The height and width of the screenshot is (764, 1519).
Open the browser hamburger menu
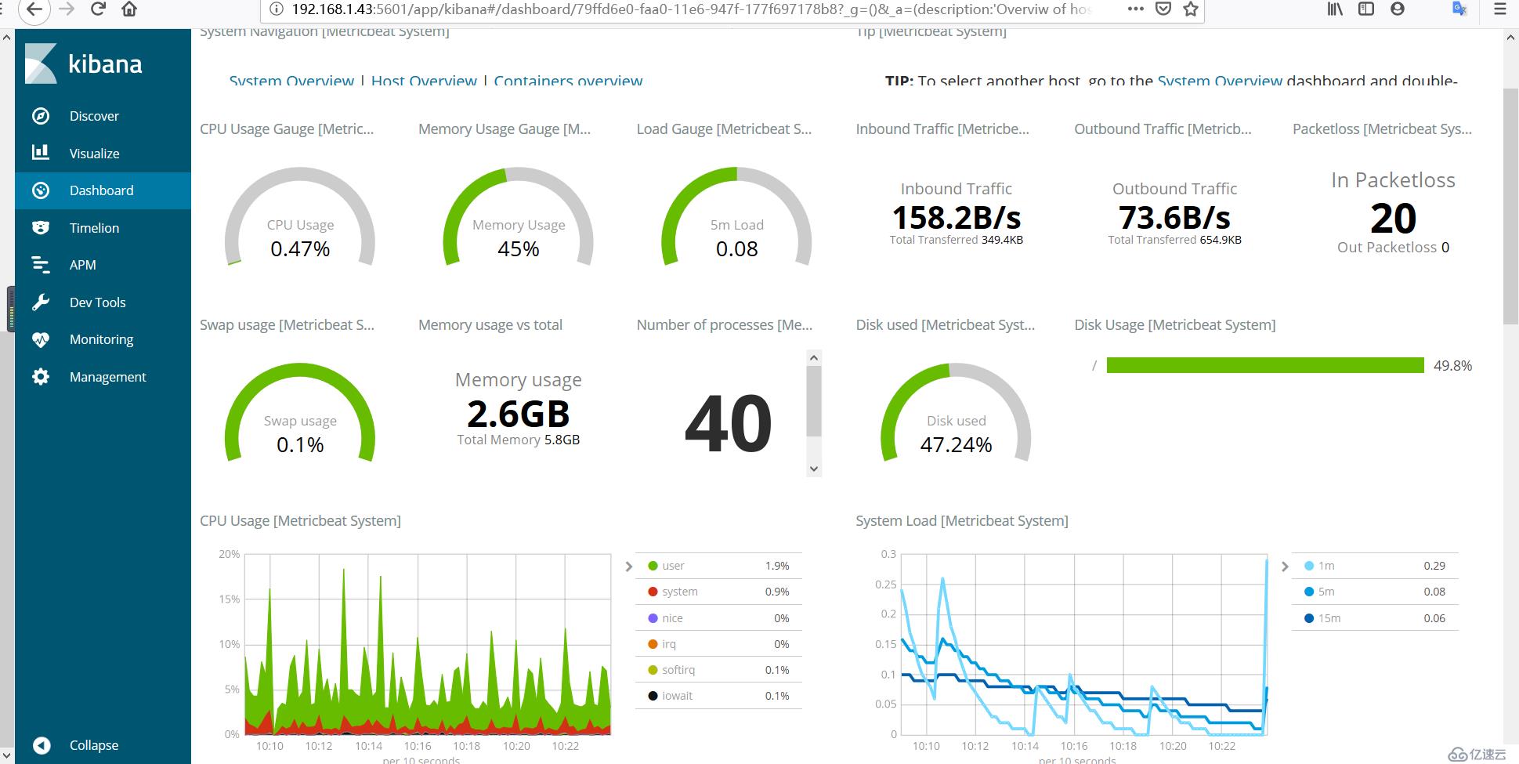pyautogui.click(x=1500, y=9)
